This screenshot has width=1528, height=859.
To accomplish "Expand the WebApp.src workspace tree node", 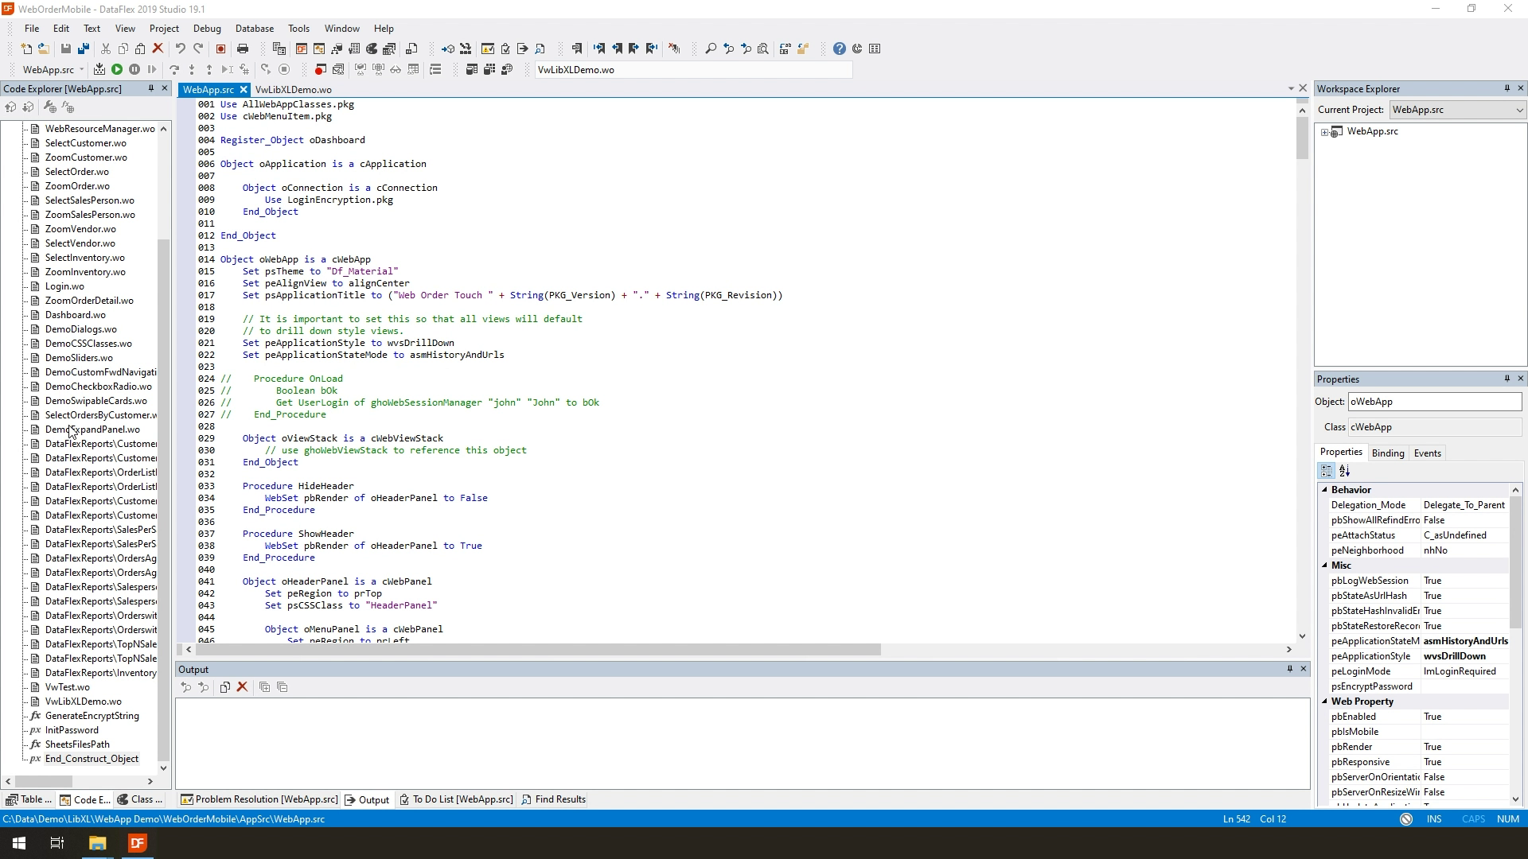I will [1325, 132].
